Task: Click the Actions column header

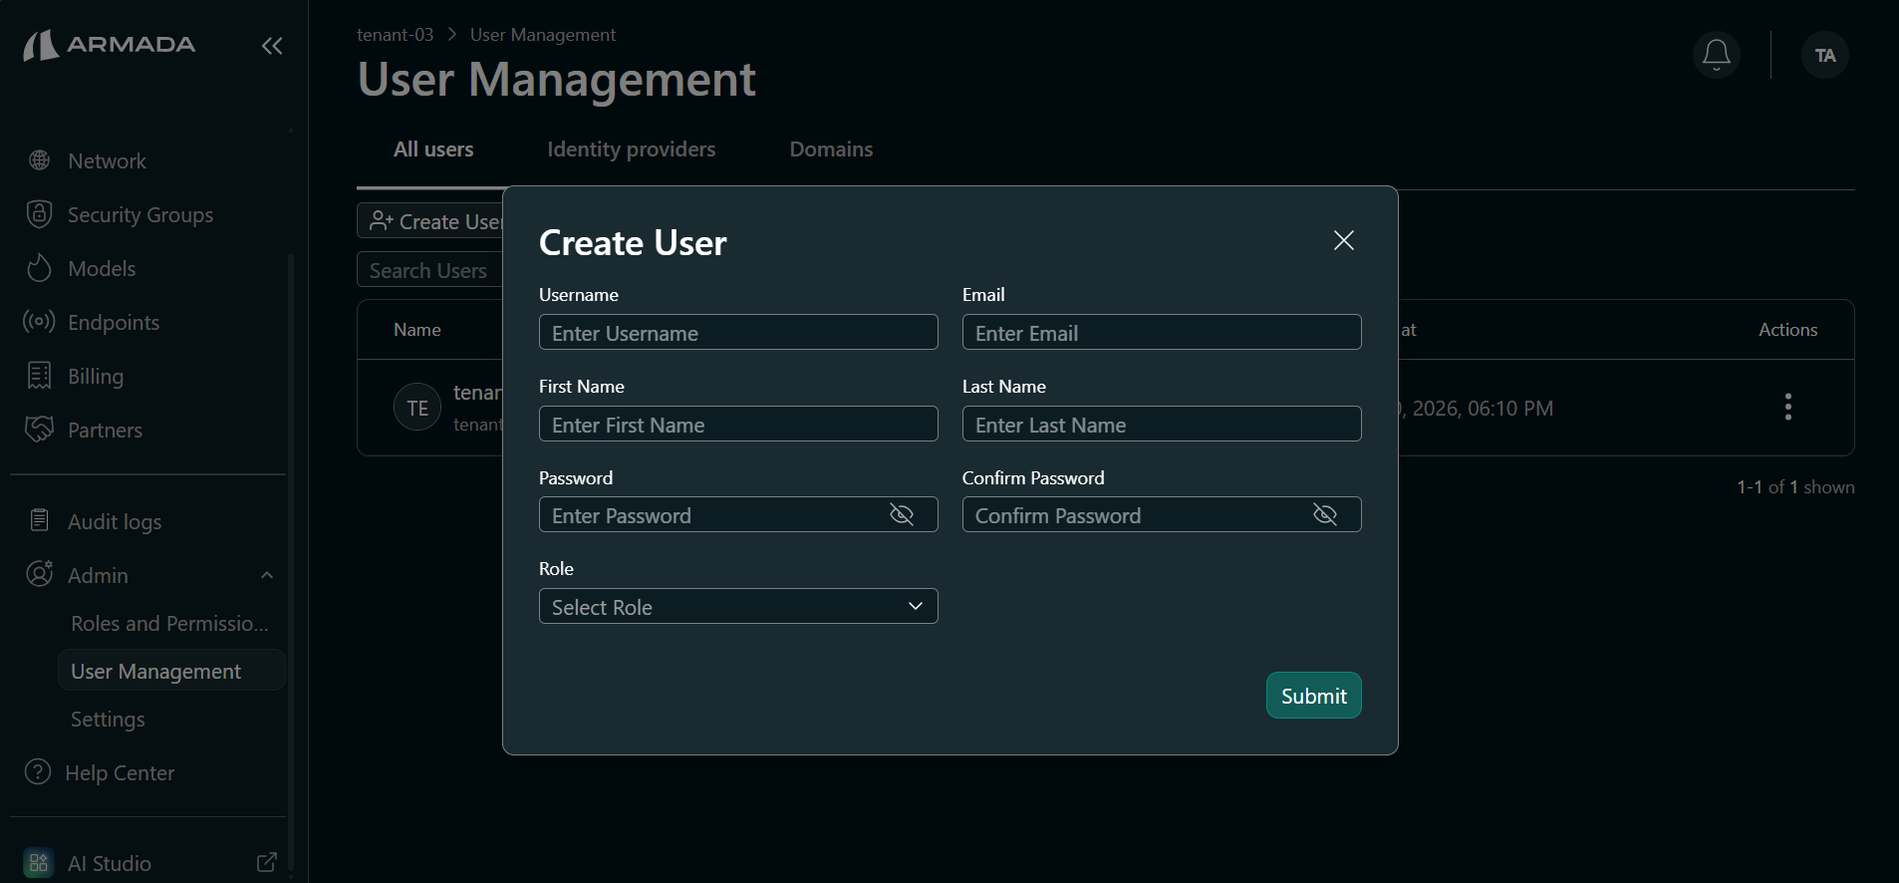Action: coord(1787,330)
